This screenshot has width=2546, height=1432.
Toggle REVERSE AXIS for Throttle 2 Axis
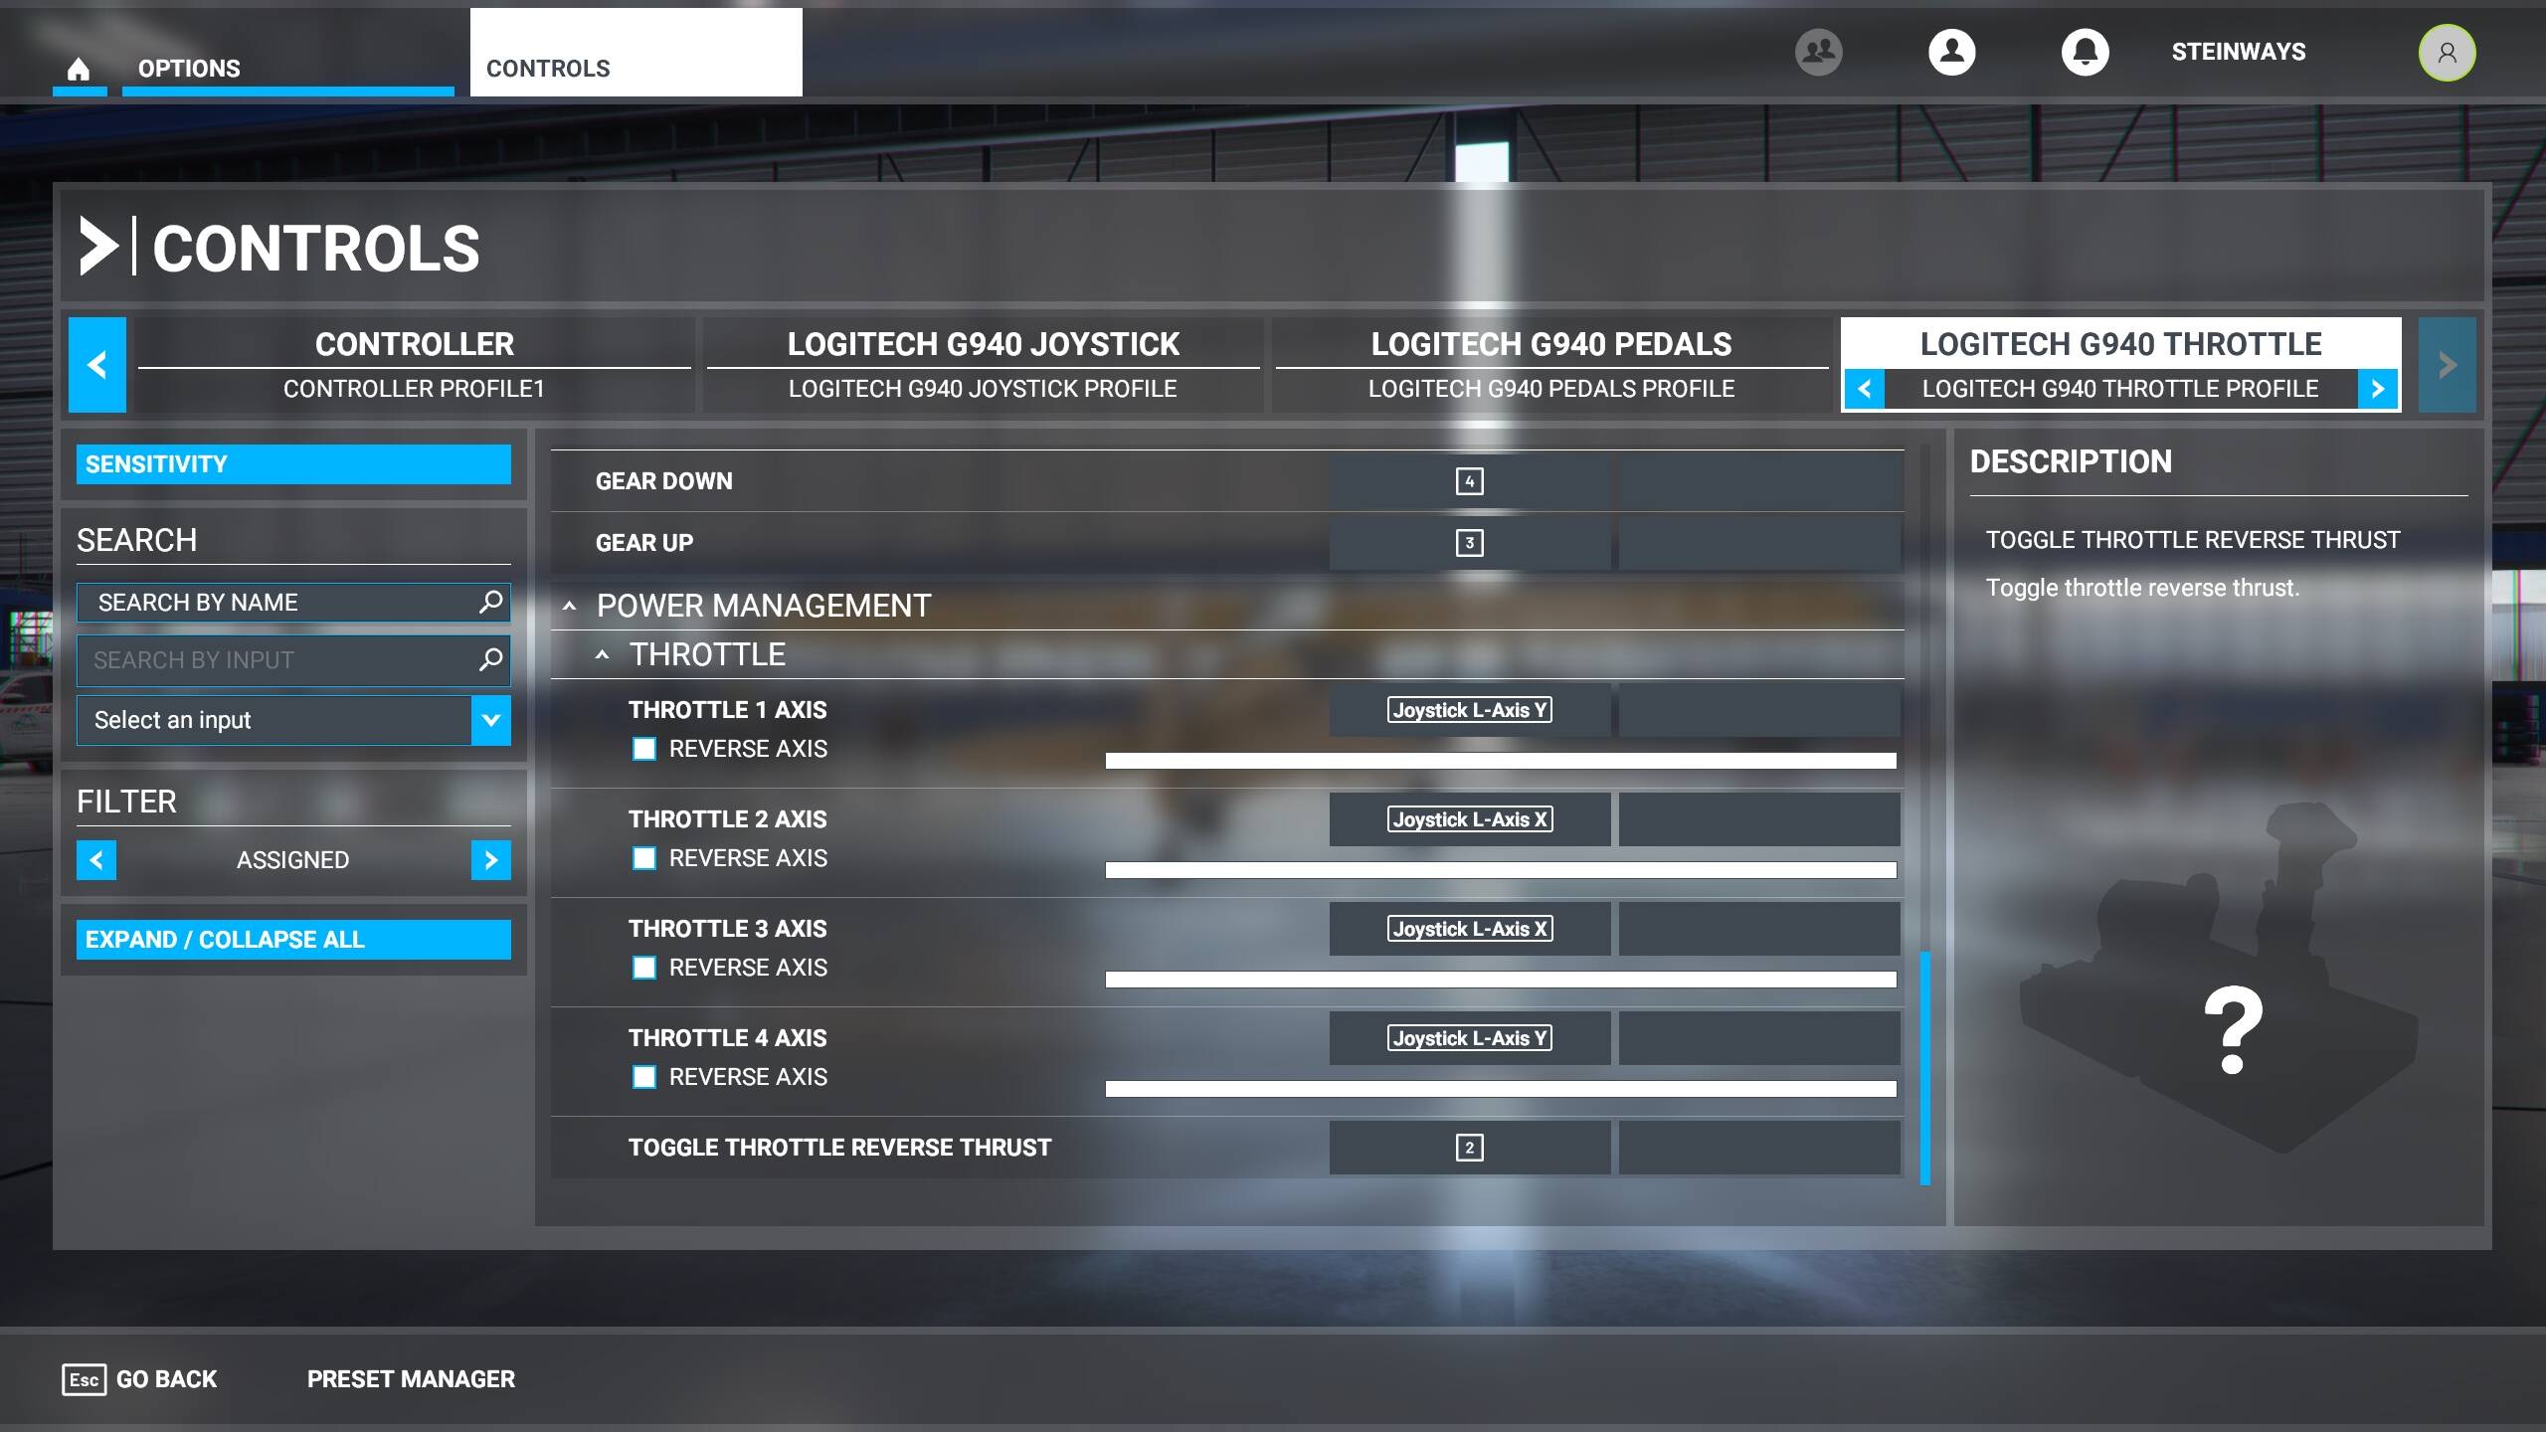[647, 857]
